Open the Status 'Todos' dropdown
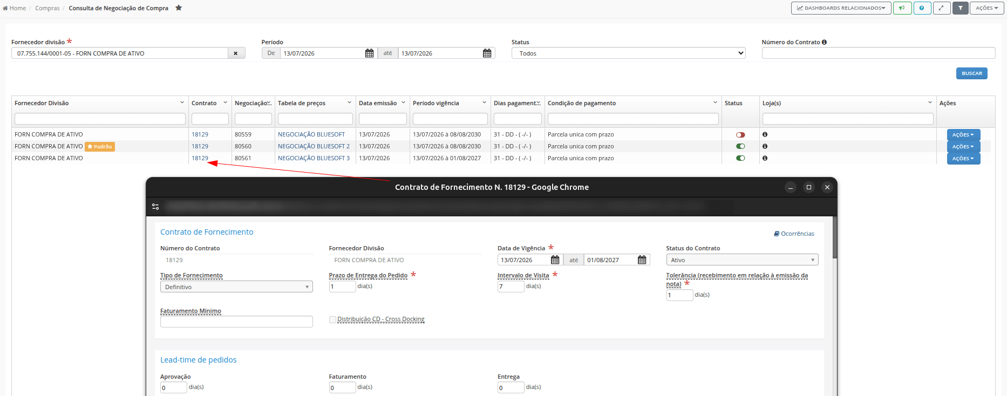Viewport: 1007px width, 396px height. (628, 53)
